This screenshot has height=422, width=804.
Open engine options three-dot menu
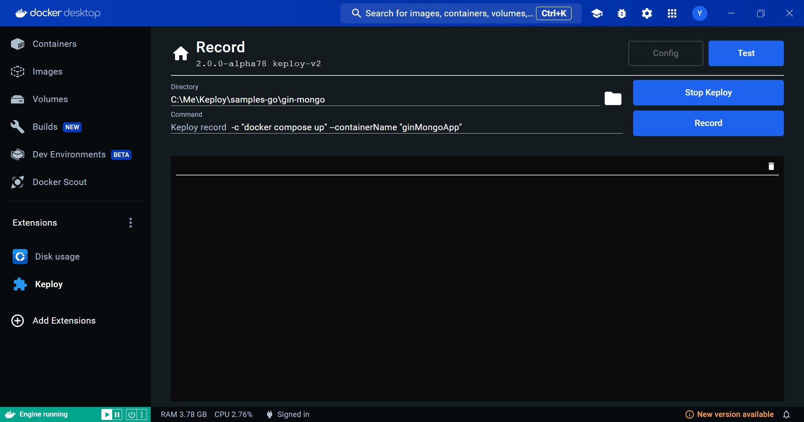tap(142, 414)
